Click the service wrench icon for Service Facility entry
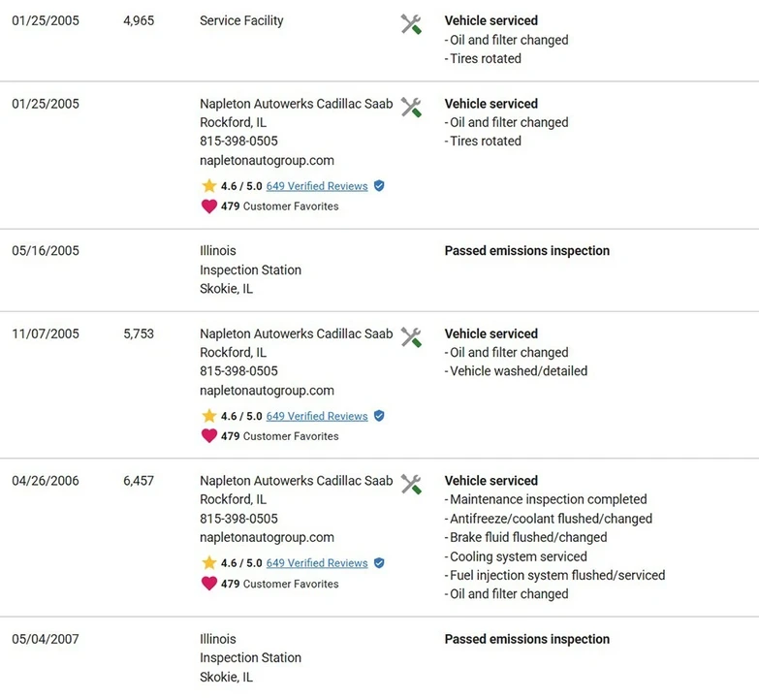This screenshot has height=698, width=759. click(411, 24)
